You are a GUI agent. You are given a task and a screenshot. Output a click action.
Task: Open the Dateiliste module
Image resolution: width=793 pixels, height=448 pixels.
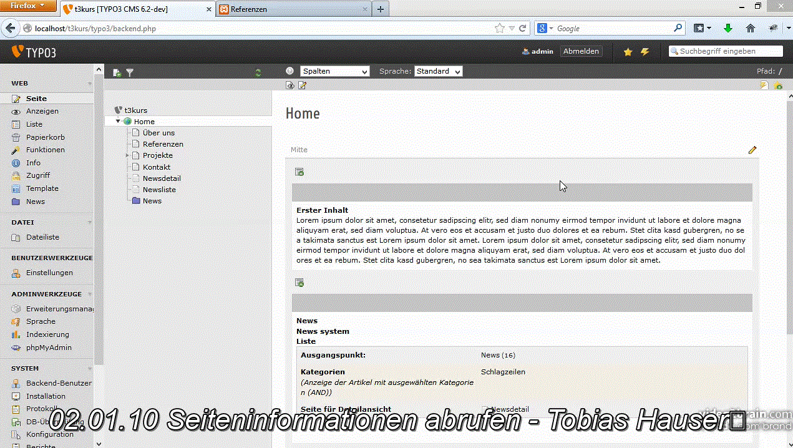coord(42,237)
